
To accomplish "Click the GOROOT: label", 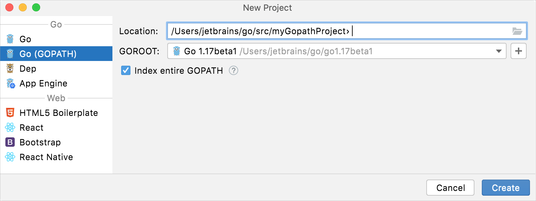I will coord(139,51).
